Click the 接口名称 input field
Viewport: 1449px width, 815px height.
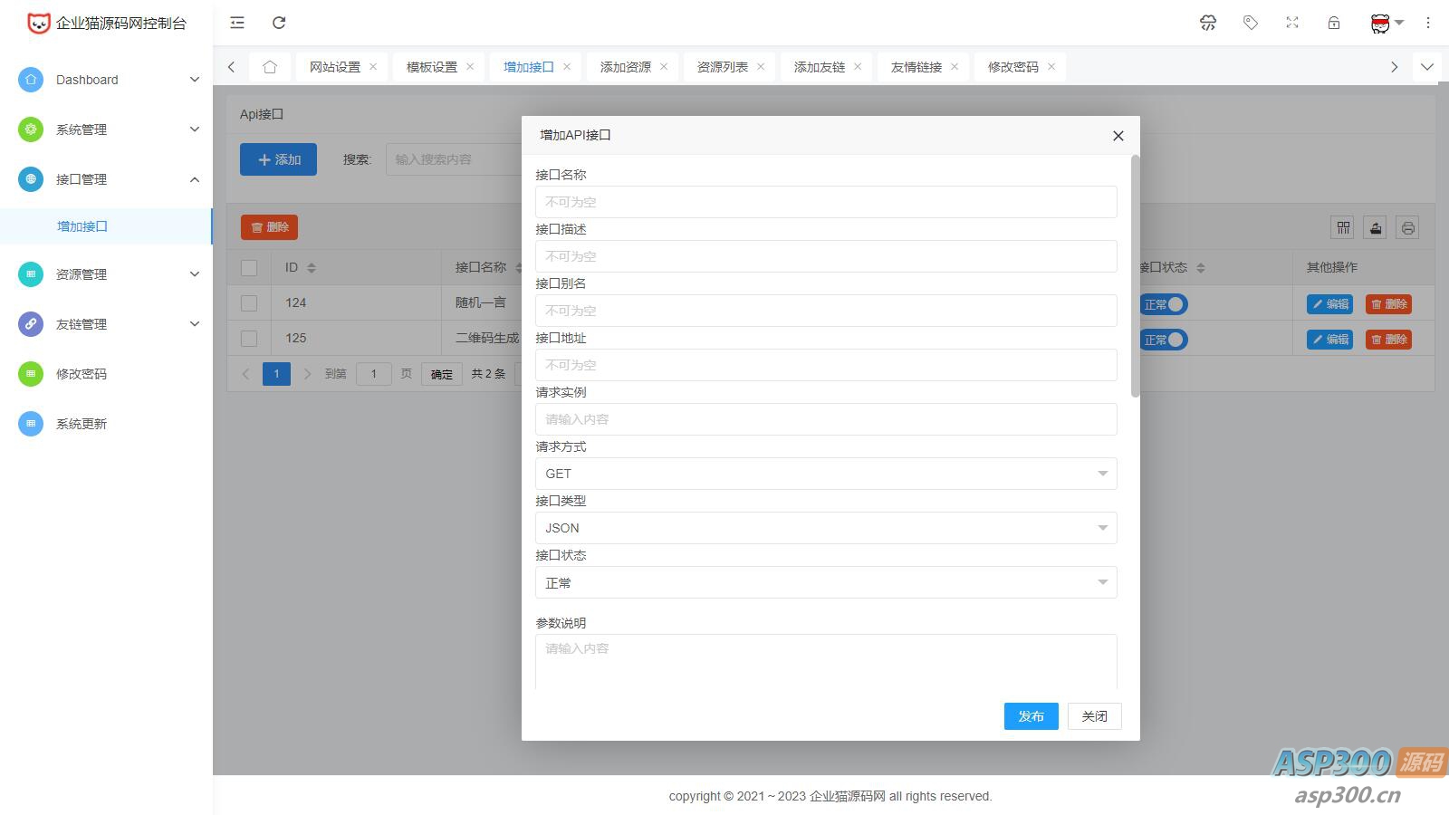[x=825, y=202]
